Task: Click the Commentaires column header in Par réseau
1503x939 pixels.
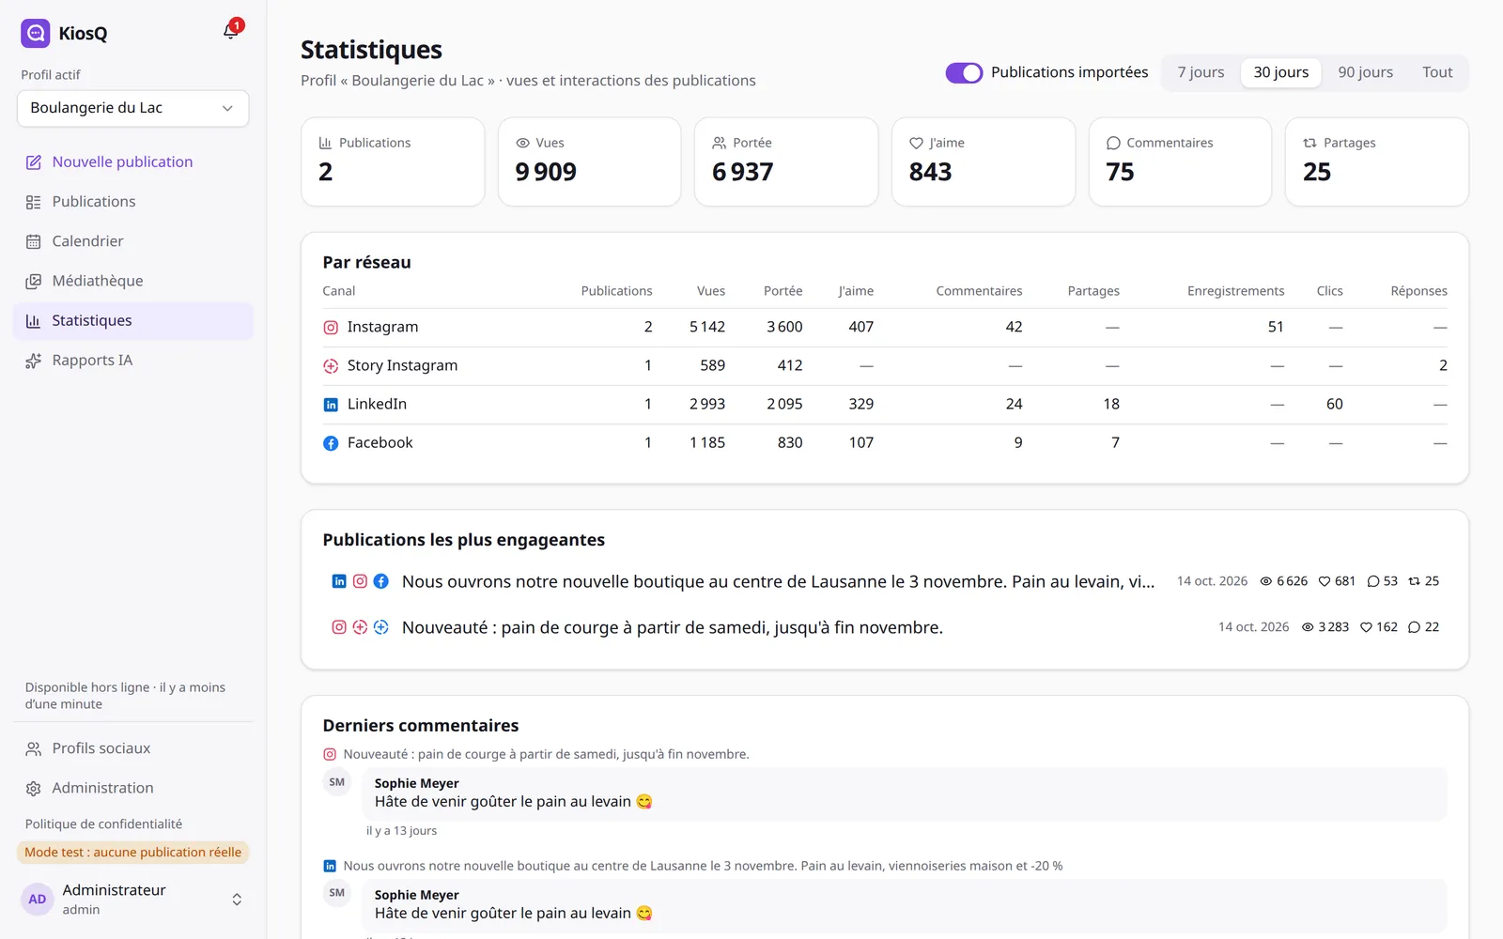Action: click(979, 291)
